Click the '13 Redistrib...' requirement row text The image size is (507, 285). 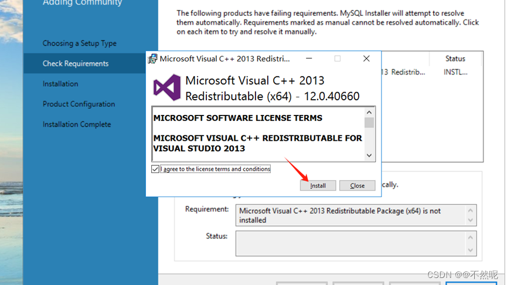[403, 72]
